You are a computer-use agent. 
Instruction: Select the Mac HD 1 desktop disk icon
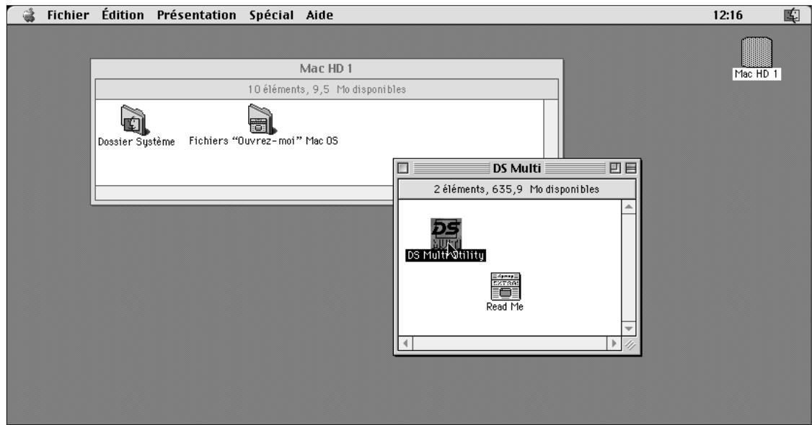tap(756, 52)
